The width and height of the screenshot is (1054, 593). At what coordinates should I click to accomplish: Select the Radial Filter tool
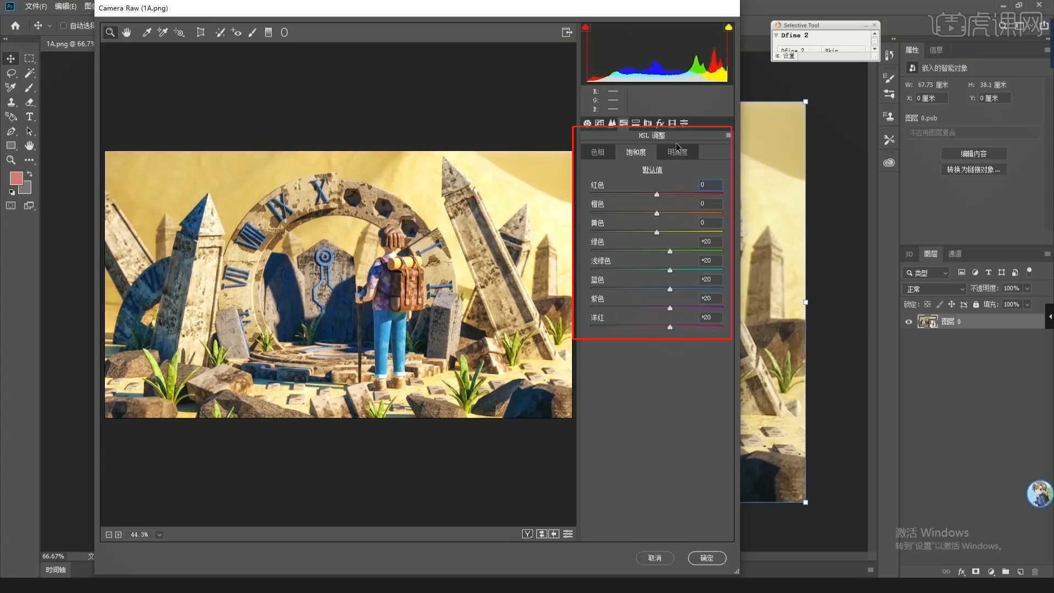coord(284,32)
